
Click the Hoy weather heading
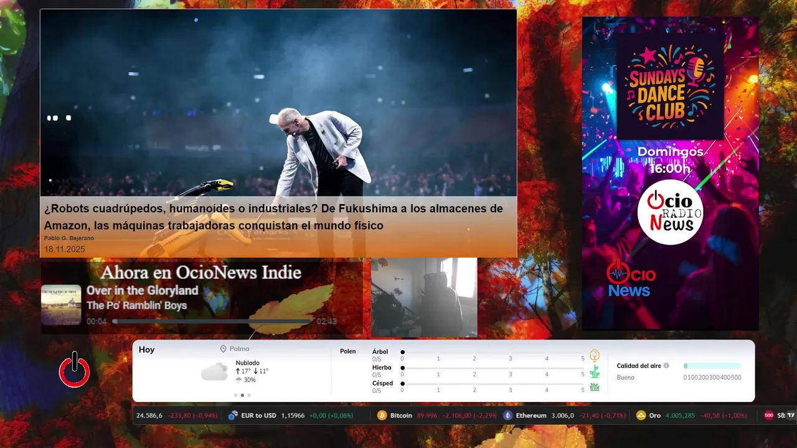coord(146,350)
